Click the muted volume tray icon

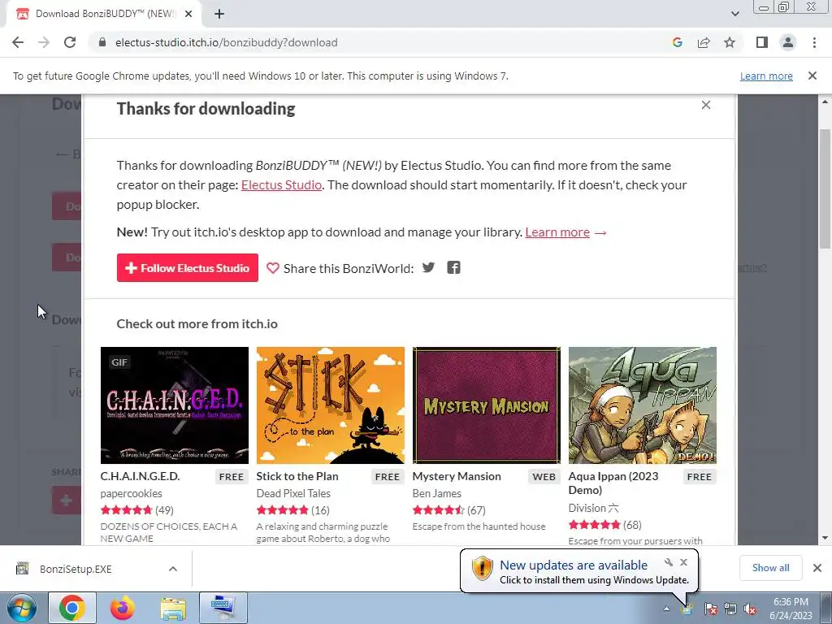(750, 609)
